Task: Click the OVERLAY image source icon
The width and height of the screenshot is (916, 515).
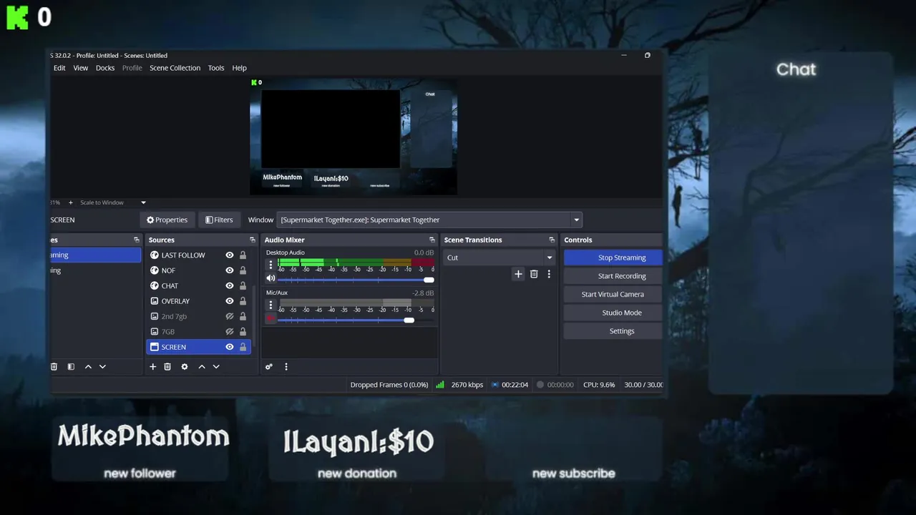Action: coord(155,301)
